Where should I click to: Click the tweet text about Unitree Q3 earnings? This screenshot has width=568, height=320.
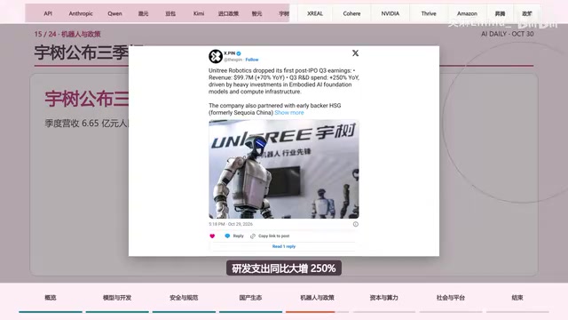tap(284, 81)
